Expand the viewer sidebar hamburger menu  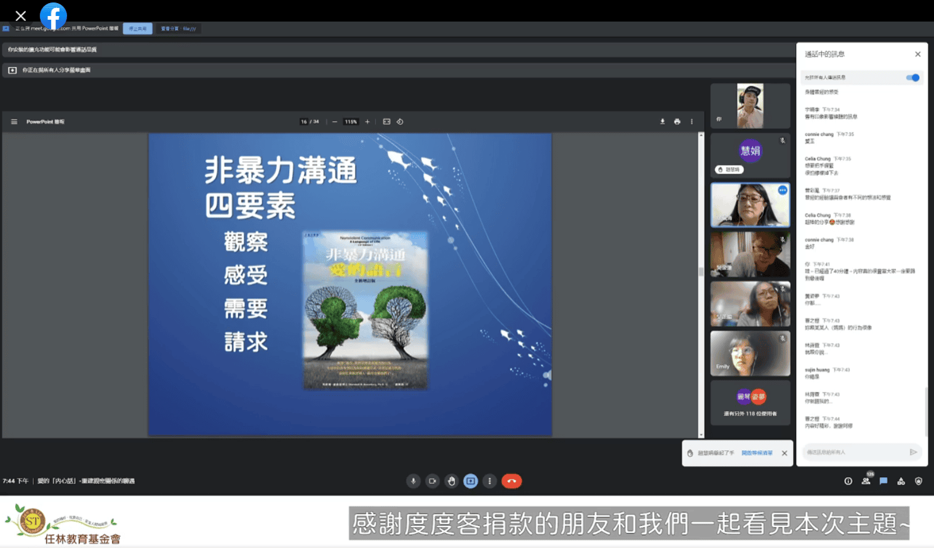pos(14,122)
